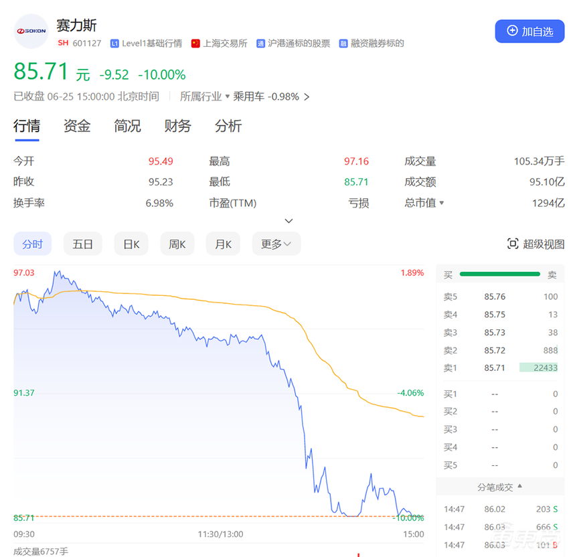The height and width of the screenshot is (557, 569).
Task: Click the 周K chart button
Action: pos(177,244)
